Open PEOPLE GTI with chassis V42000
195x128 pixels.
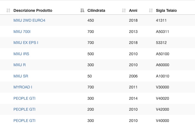(x=24, y=110)
